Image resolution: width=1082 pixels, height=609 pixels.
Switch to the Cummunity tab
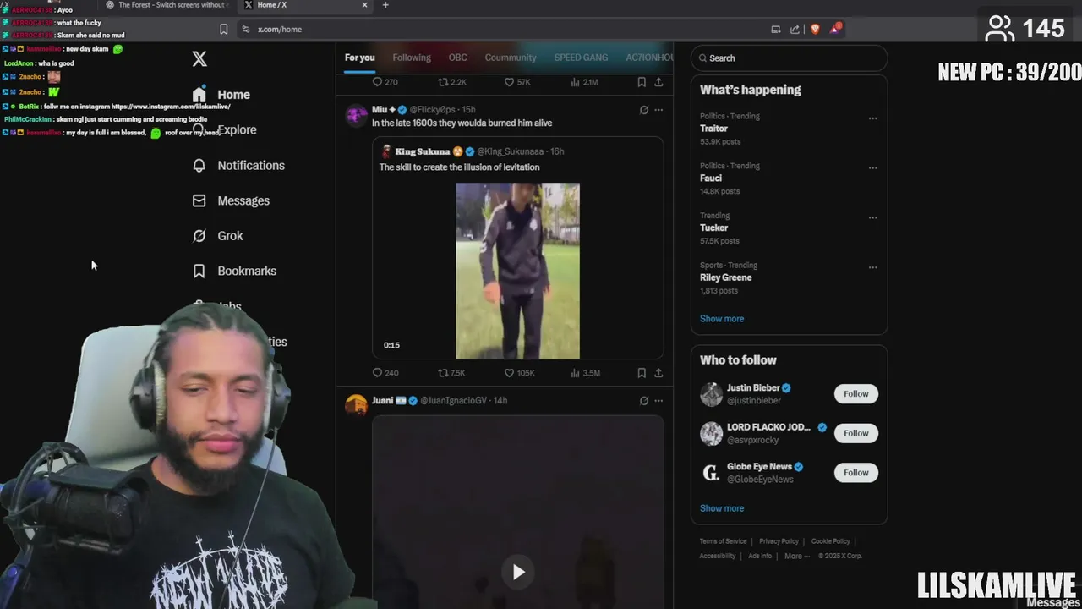pos(511,58)
